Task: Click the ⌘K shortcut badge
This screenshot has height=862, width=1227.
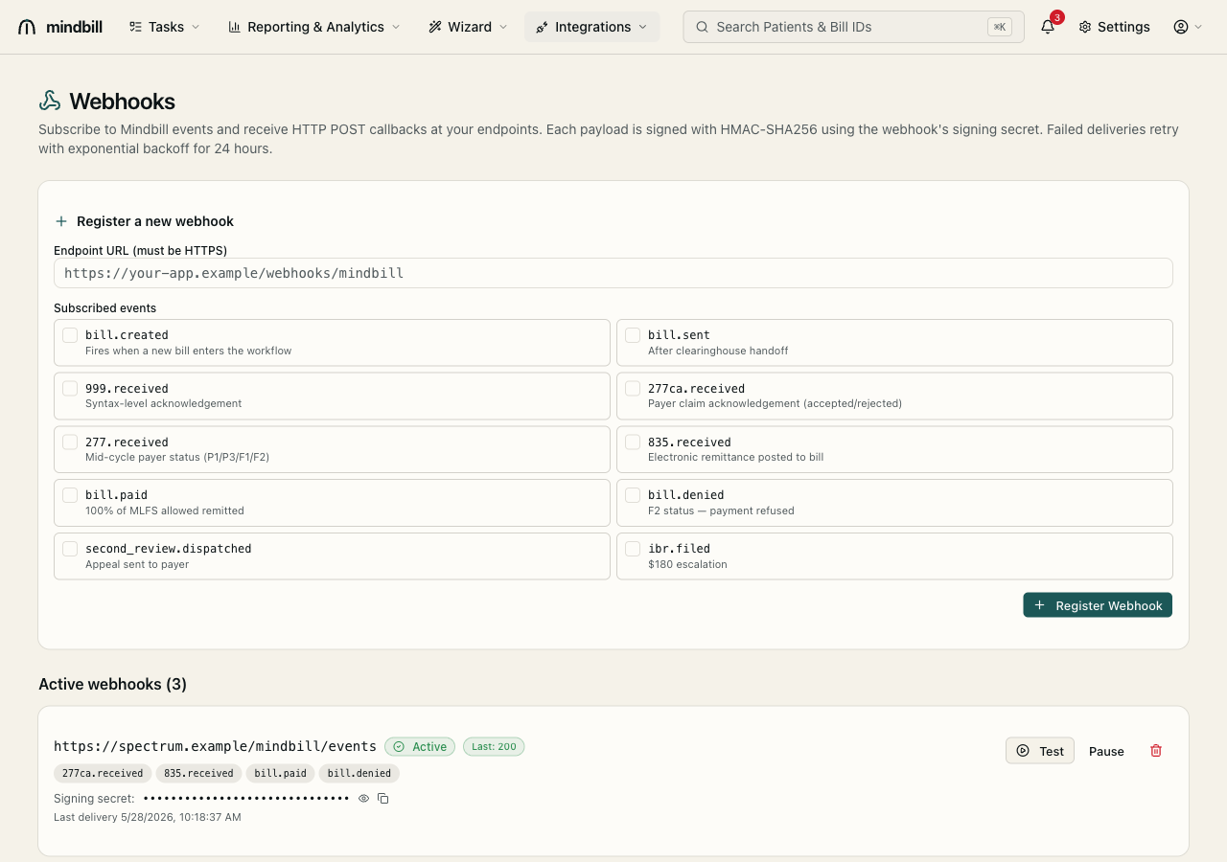Action: pos(1000,27)
